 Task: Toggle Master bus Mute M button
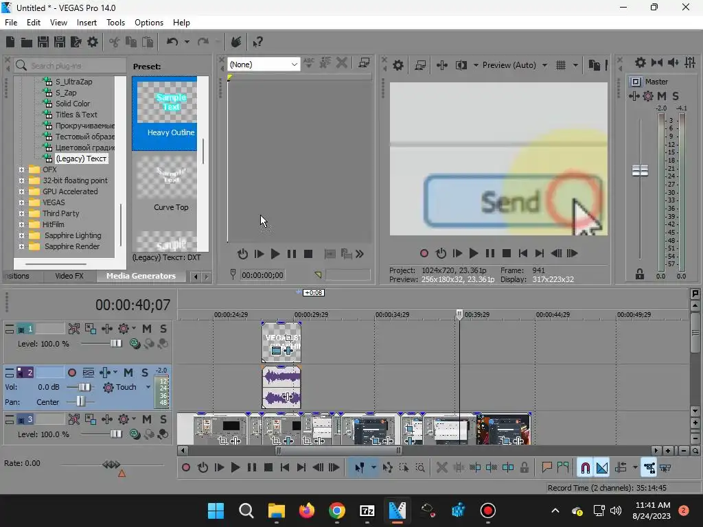tap(662, 96)
